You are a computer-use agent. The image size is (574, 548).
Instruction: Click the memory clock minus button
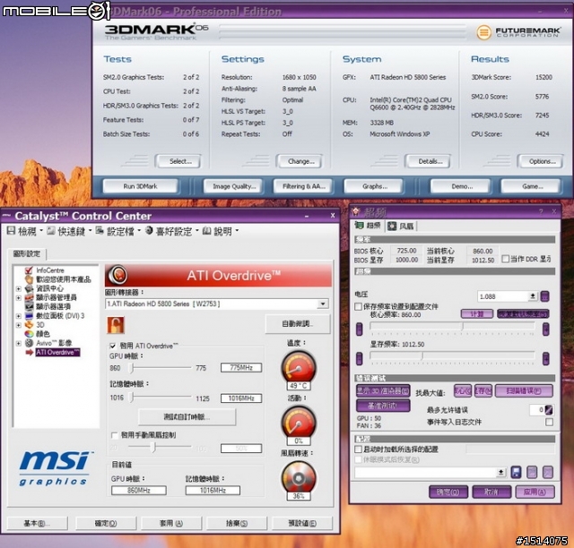(x=359, y=358)
